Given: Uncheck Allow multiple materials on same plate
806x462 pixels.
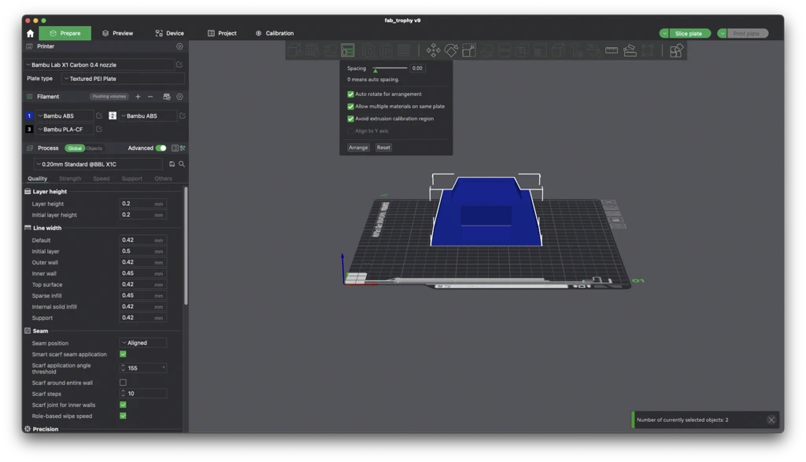Looking at the screenshot, I should coord(350,107).
